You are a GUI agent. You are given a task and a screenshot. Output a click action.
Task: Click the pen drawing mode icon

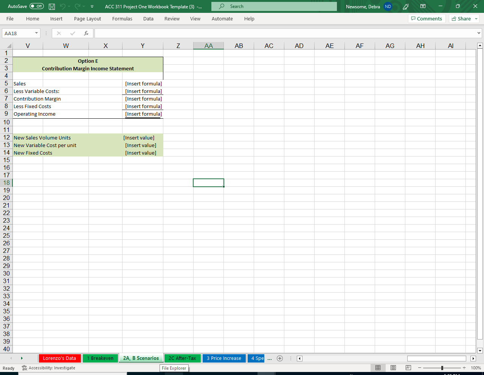(x=406, y=6)
